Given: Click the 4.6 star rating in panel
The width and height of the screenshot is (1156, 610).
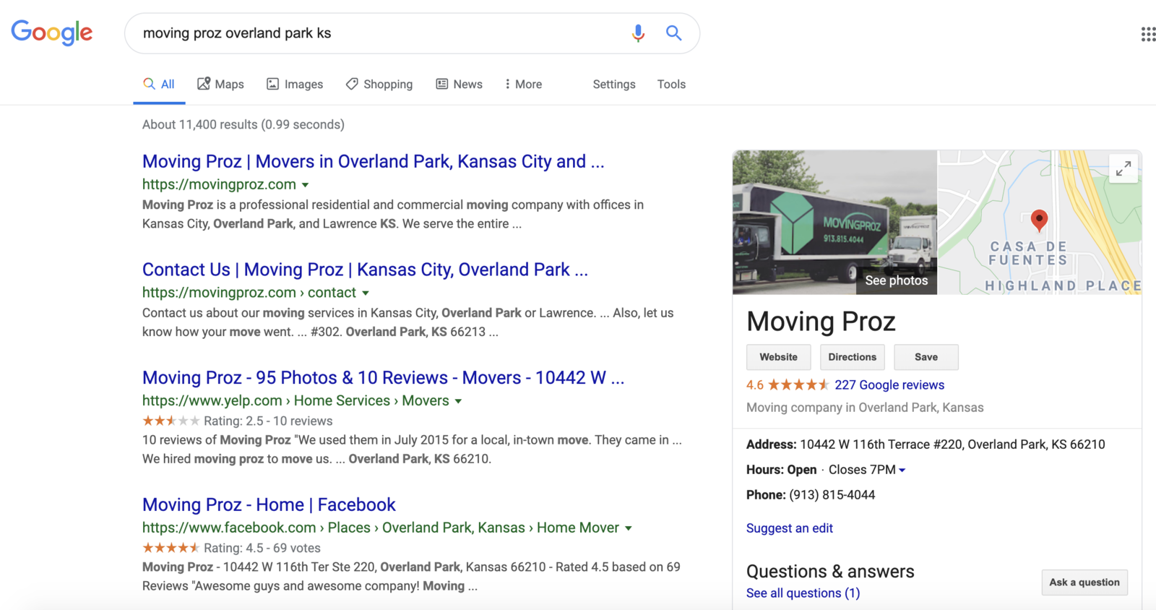Looking at the screenshot, I should tap(788, 385).
